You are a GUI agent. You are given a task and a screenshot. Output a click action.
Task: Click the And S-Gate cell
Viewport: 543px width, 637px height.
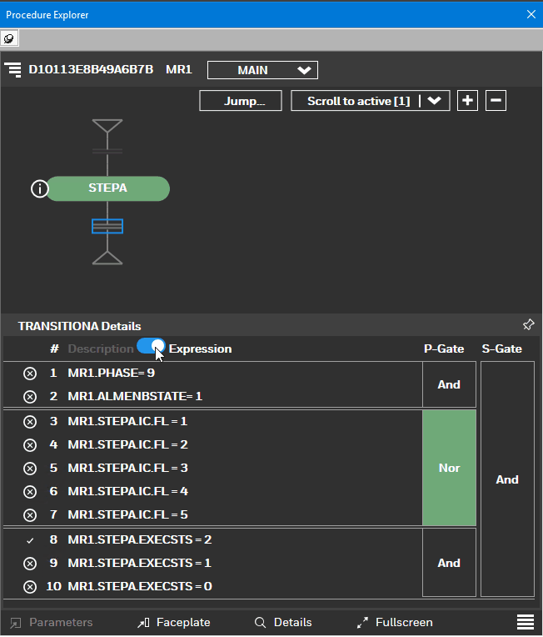coord(507,479)
